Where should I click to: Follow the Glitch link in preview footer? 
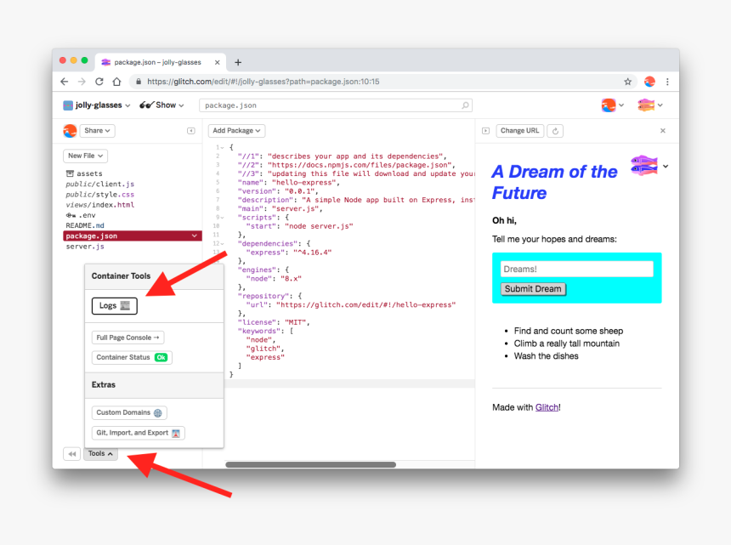pyautogui.click(x=547, y=407)
